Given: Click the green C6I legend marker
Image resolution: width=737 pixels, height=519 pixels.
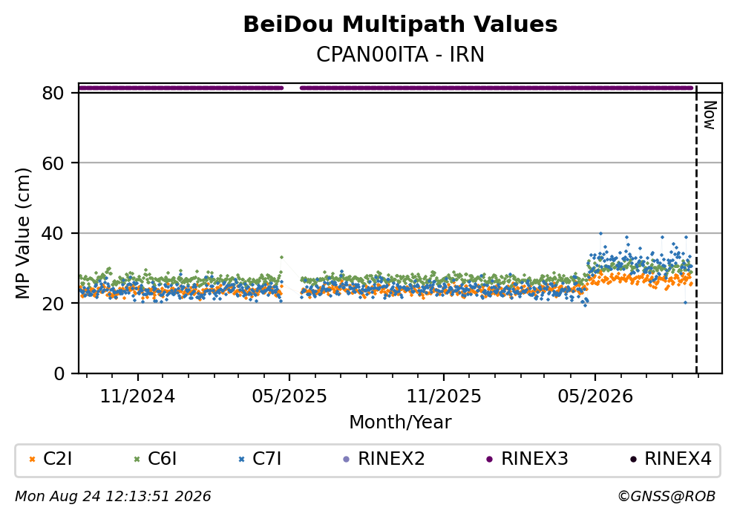Looking at the screenshot, I should click(x=137, y=460).
